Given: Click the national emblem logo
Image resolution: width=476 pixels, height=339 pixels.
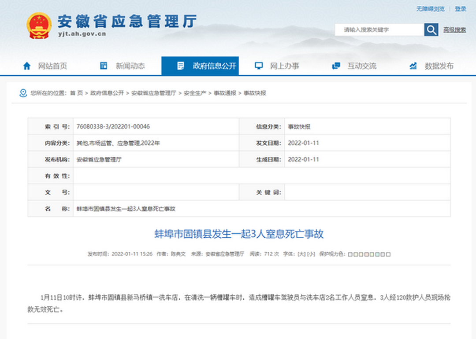Looking at the screenshot, I should pos(39,26).
